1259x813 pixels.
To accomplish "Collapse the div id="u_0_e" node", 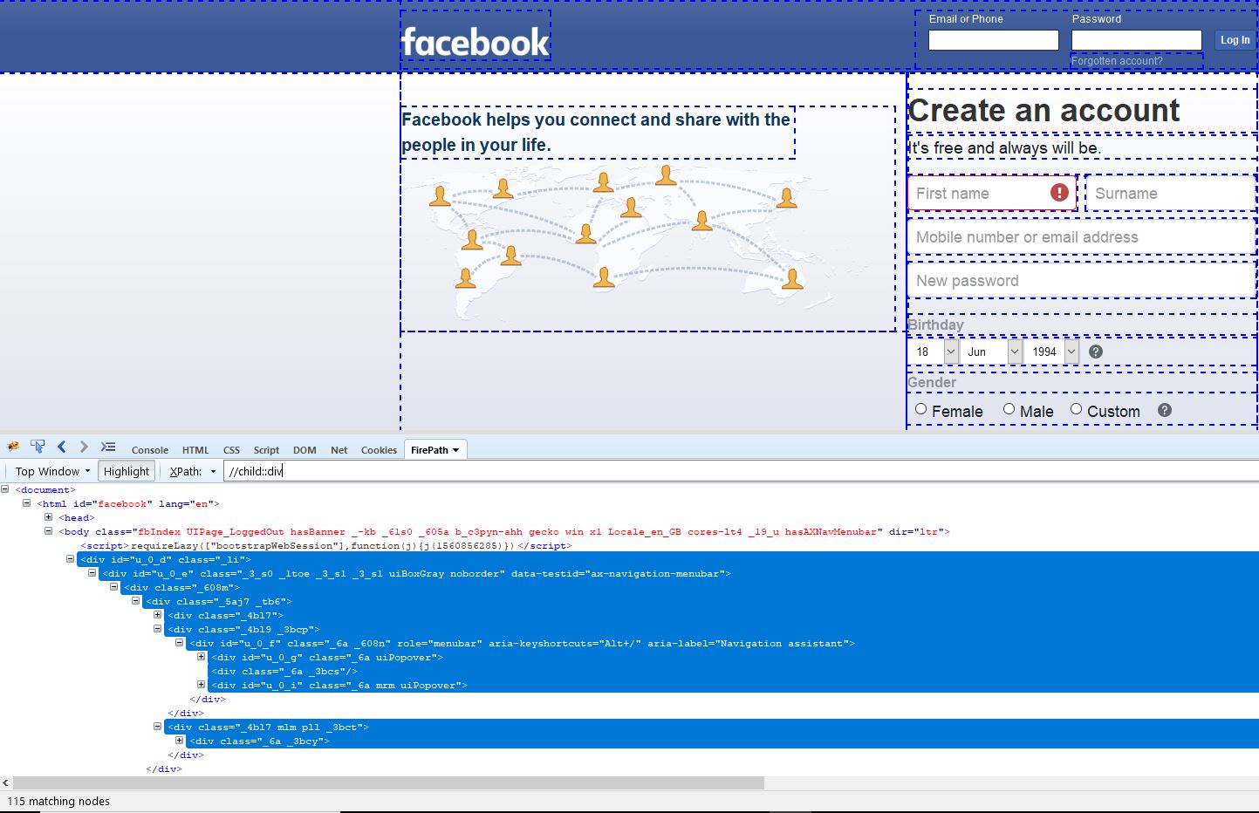I will click(92, 573).
